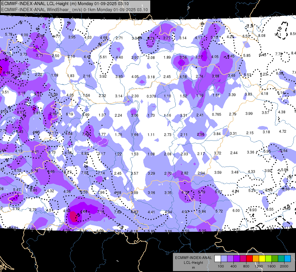
Task: Click the wind shear value 7.02
Action: pos(85,173)
